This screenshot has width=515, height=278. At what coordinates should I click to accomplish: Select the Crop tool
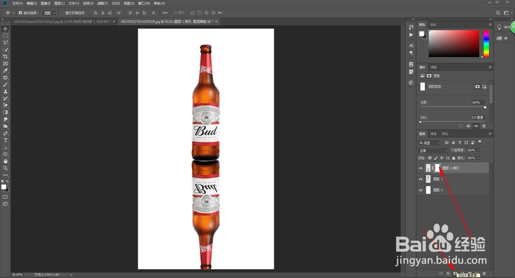(5, 57)
